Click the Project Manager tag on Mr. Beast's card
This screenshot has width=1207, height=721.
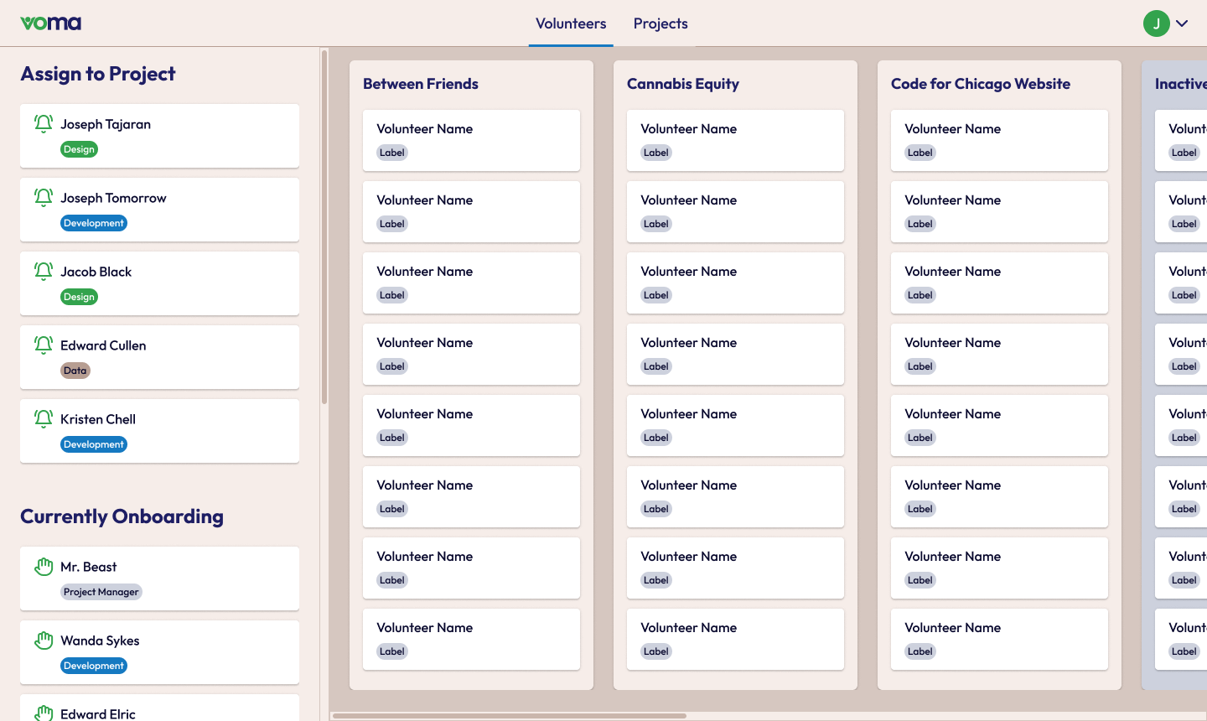101,592
